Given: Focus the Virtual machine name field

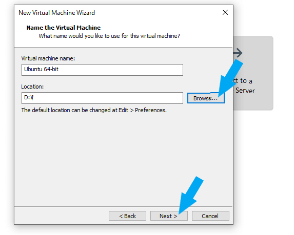Looking at the screenshot, I should pos(102,70).
